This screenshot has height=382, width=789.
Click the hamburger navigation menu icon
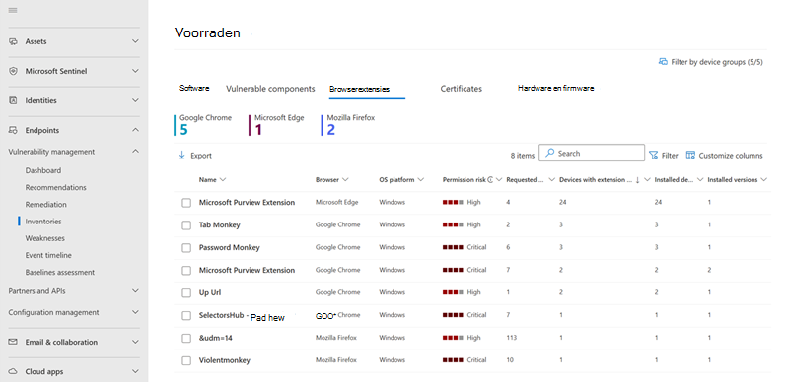coord(13,11)
